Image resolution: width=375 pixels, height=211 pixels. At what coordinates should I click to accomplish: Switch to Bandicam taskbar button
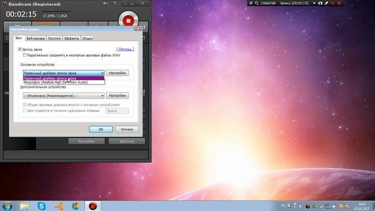click(x=93, y=206)
